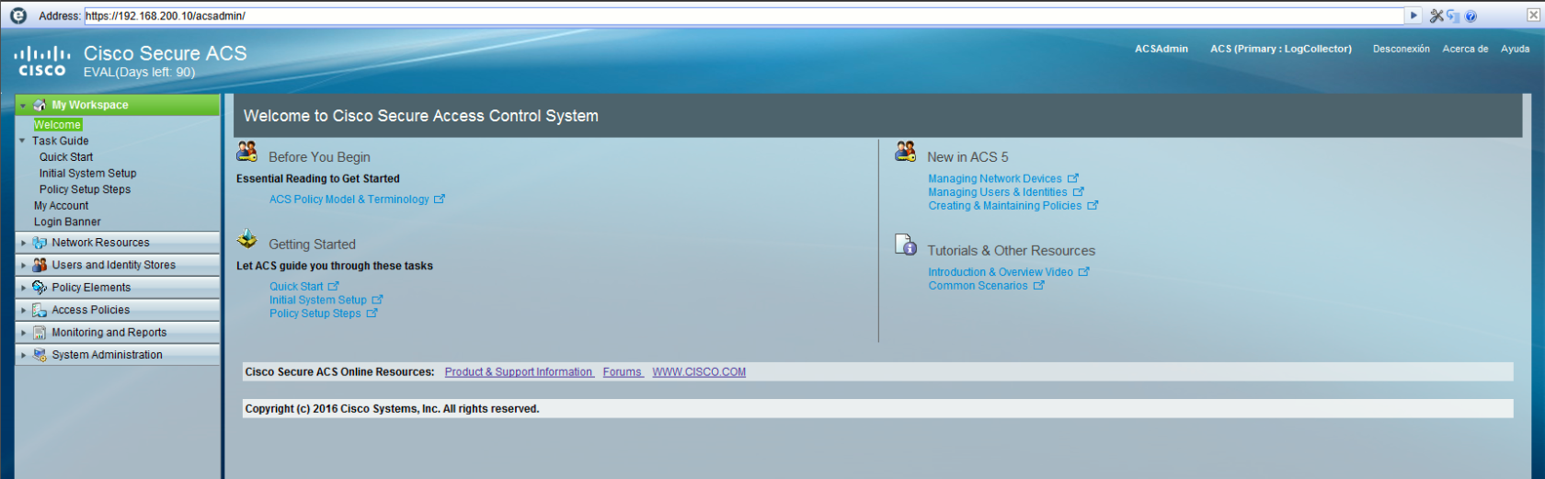This screenshot has width=1545, height=479.
Task: Click external link icon after main Quick Start link
Action: (334, 287)
